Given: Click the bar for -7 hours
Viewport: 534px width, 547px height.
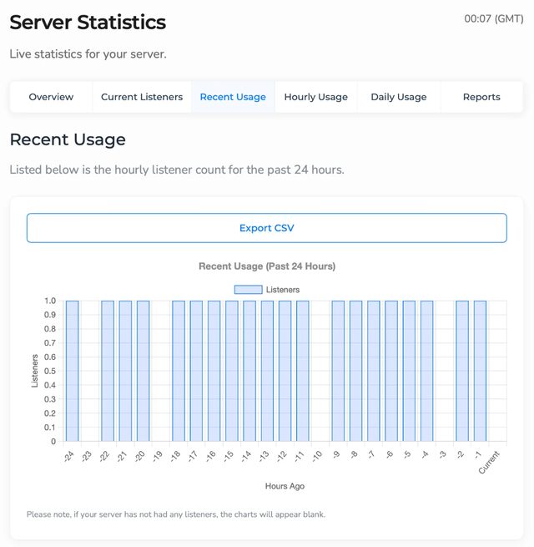Looking at the screenshot, I should click(374, 371).
